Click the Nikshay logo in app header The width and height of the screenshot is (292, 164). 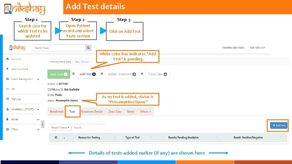17,48
